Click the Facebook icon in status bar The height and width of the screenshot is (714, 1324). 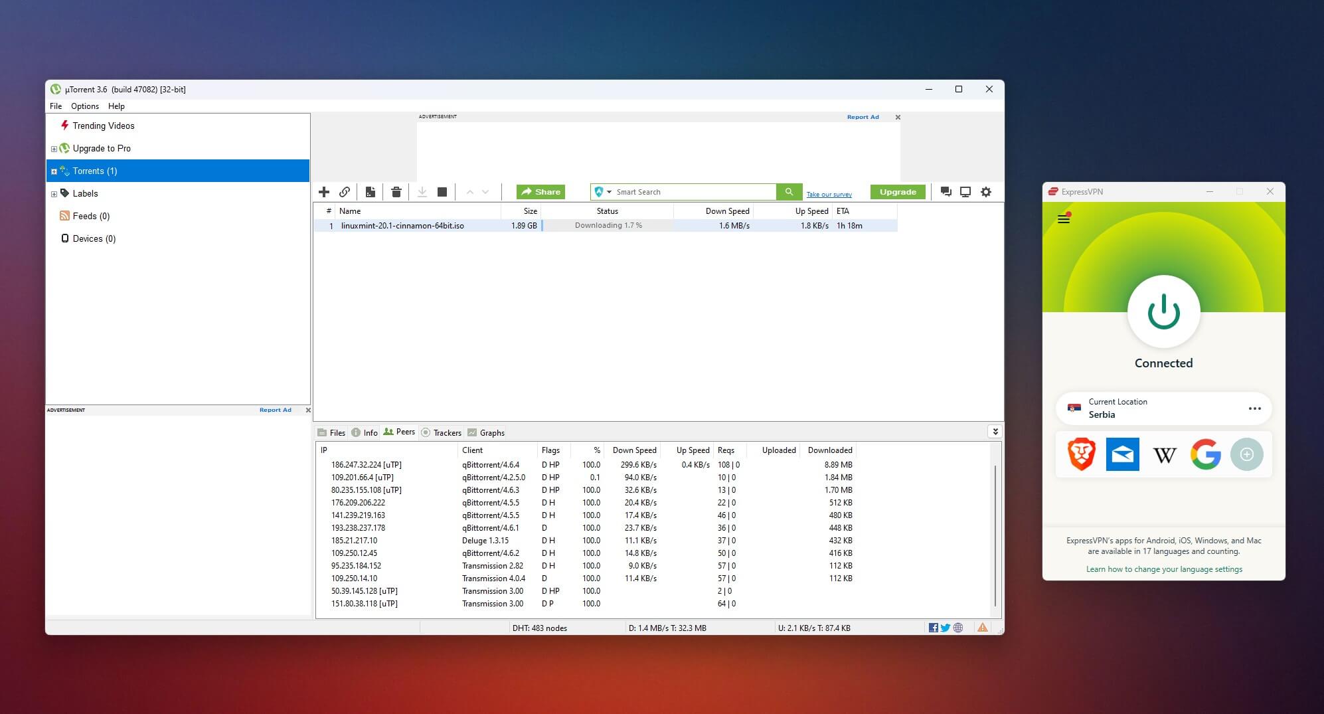click(x=934, y=628)
